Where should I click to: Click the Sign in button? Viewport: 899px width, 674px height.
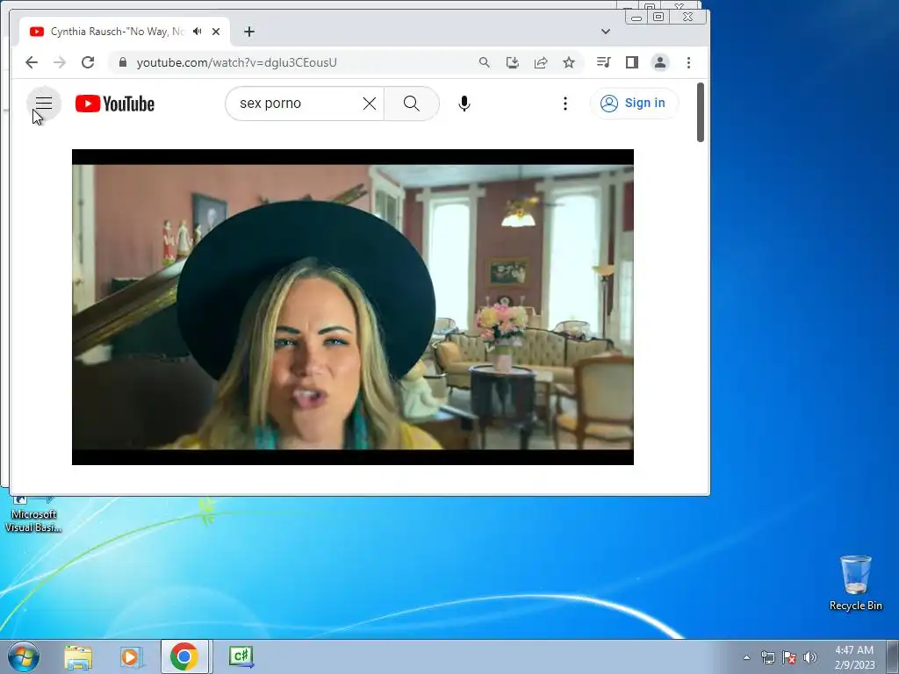point(634,104)
